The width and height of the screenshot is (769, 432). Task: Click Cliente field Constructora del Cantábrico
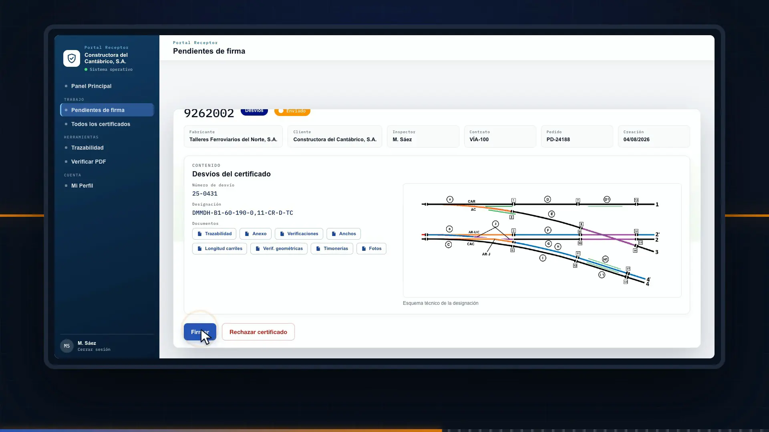[x=335, y=136]
